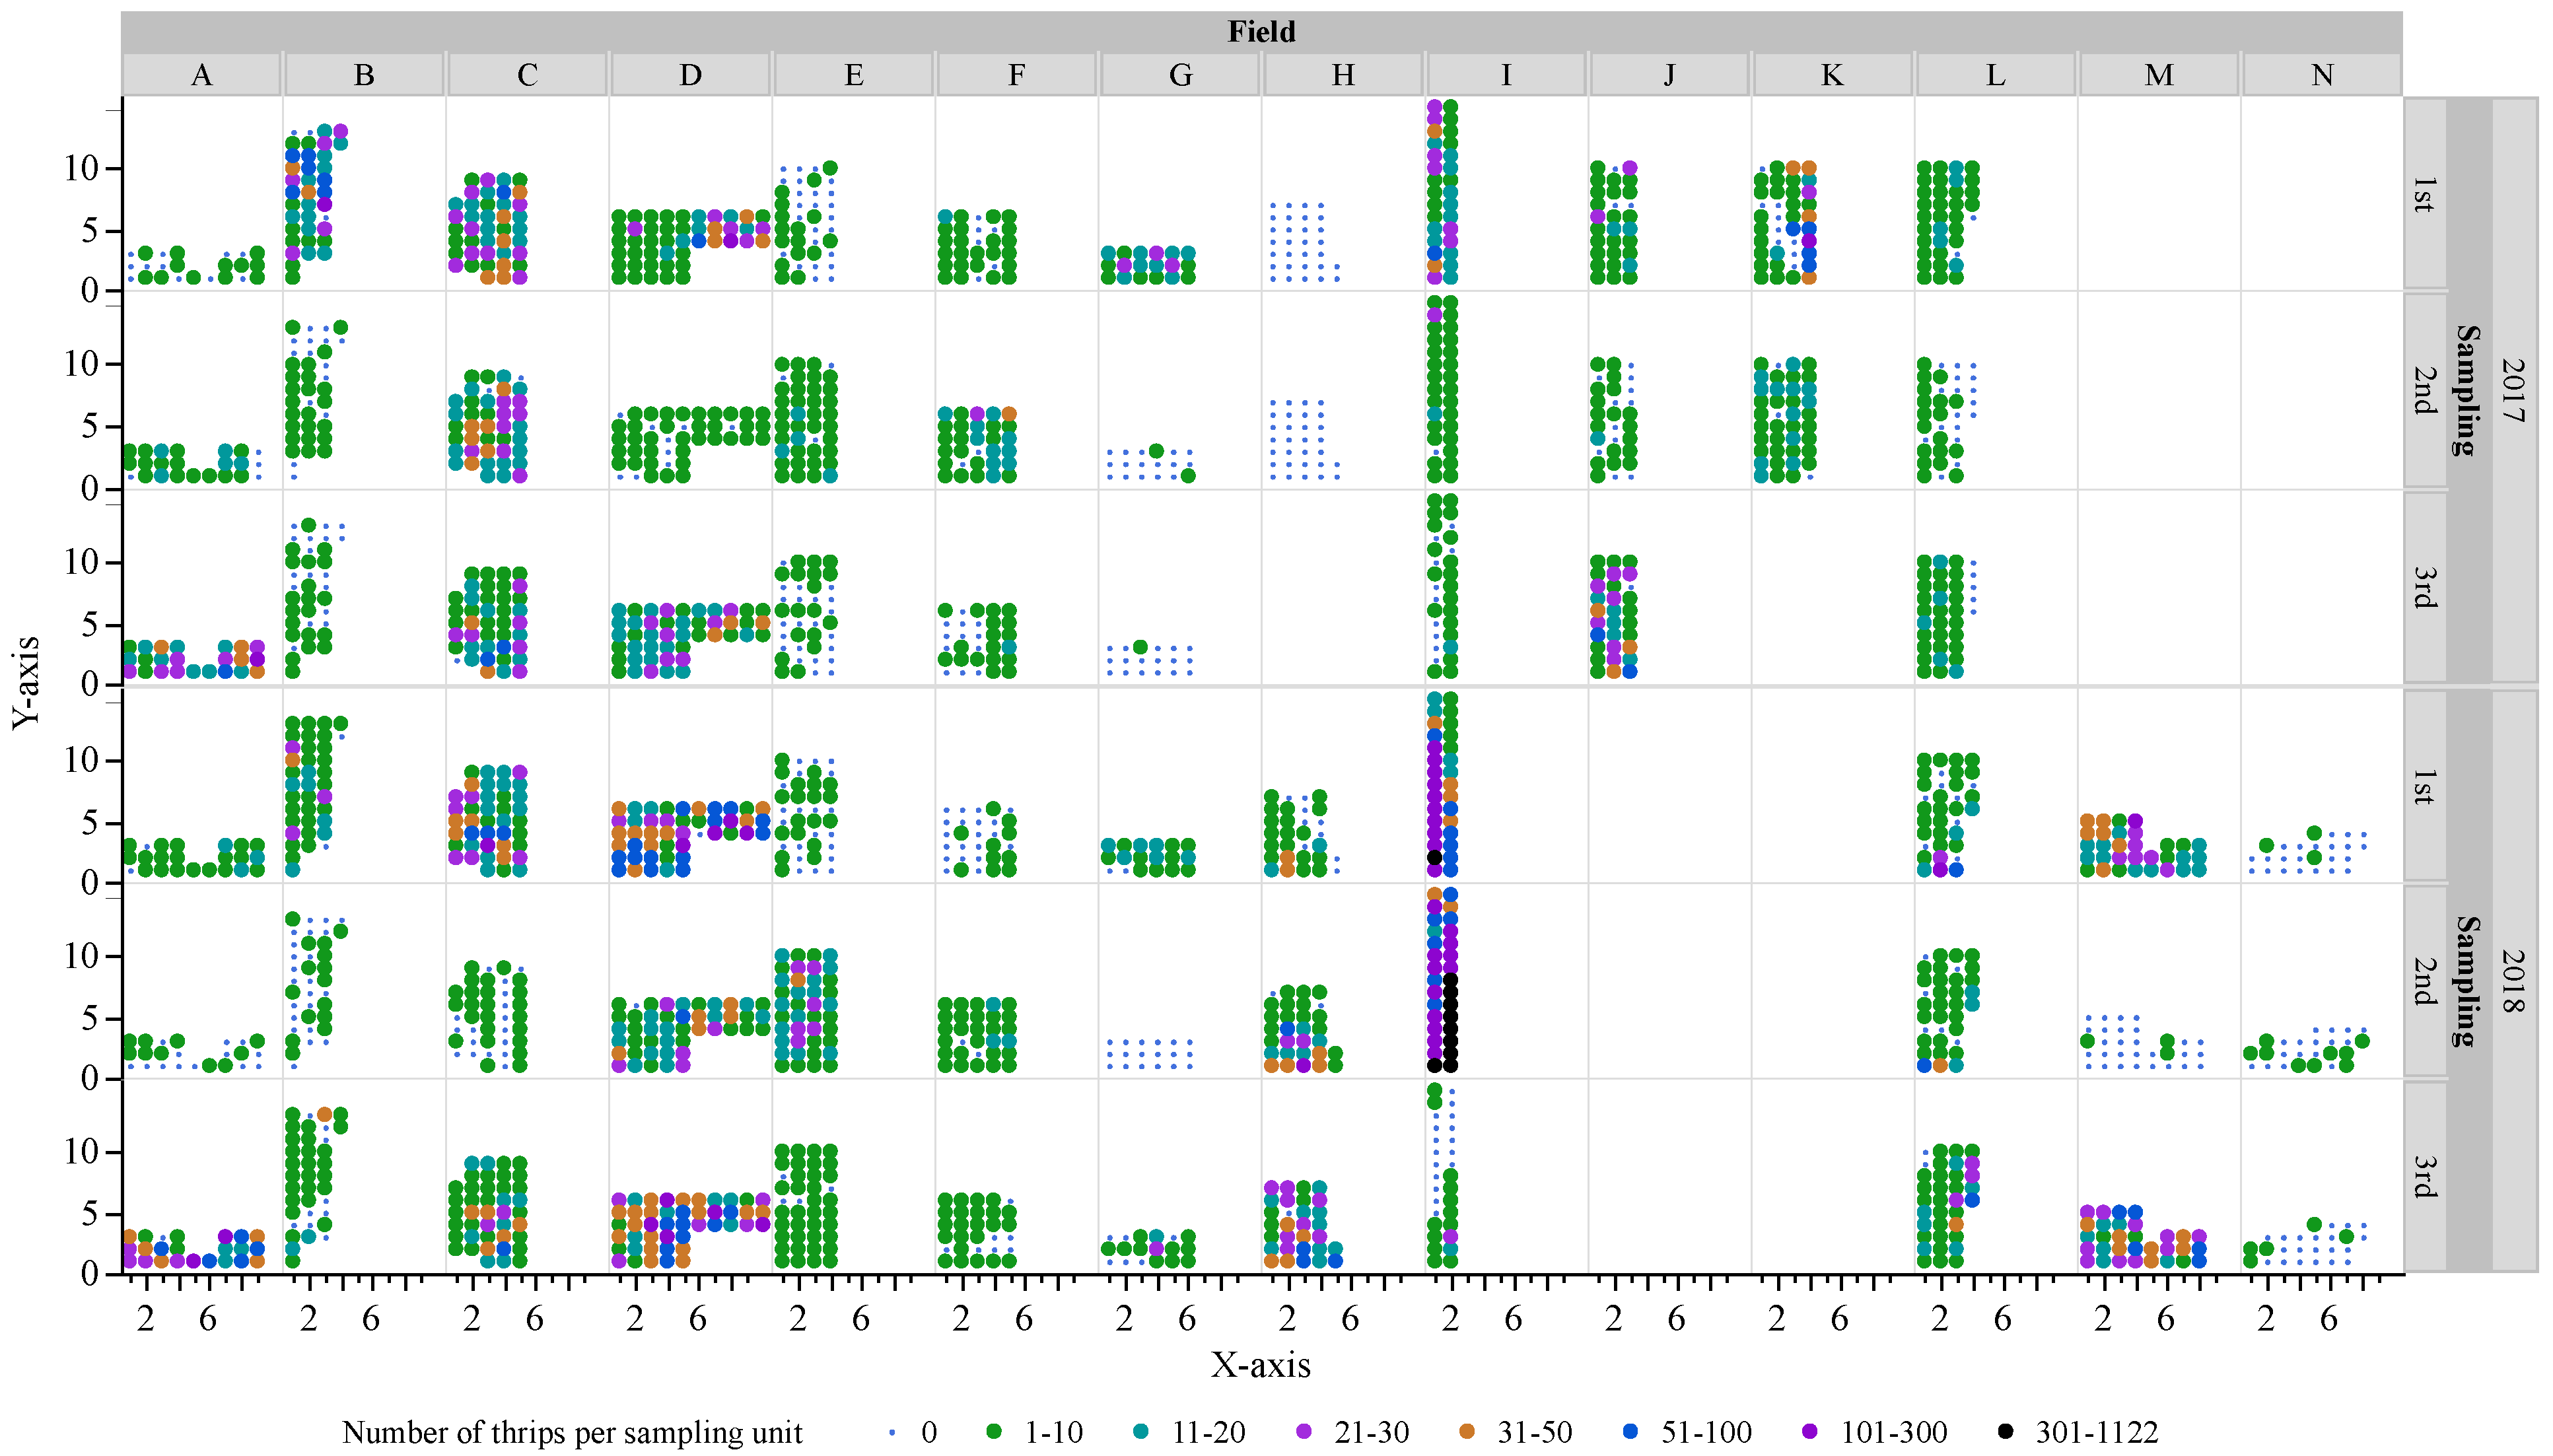Image resolution: width=2553 pixels, height=1456 pixels.
Task: Select column header L
Action: pyautogui.click(x=1995, y=75)
